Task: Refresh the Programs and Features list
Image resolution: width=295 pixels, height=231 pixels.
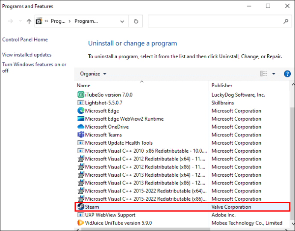Action: [136, 21]
